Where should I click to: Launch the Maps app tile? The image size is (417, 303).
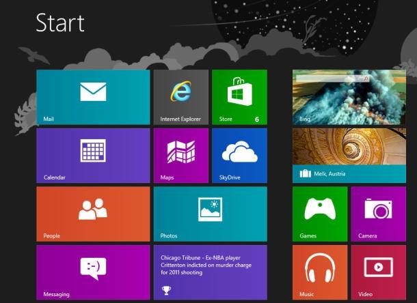180,151
